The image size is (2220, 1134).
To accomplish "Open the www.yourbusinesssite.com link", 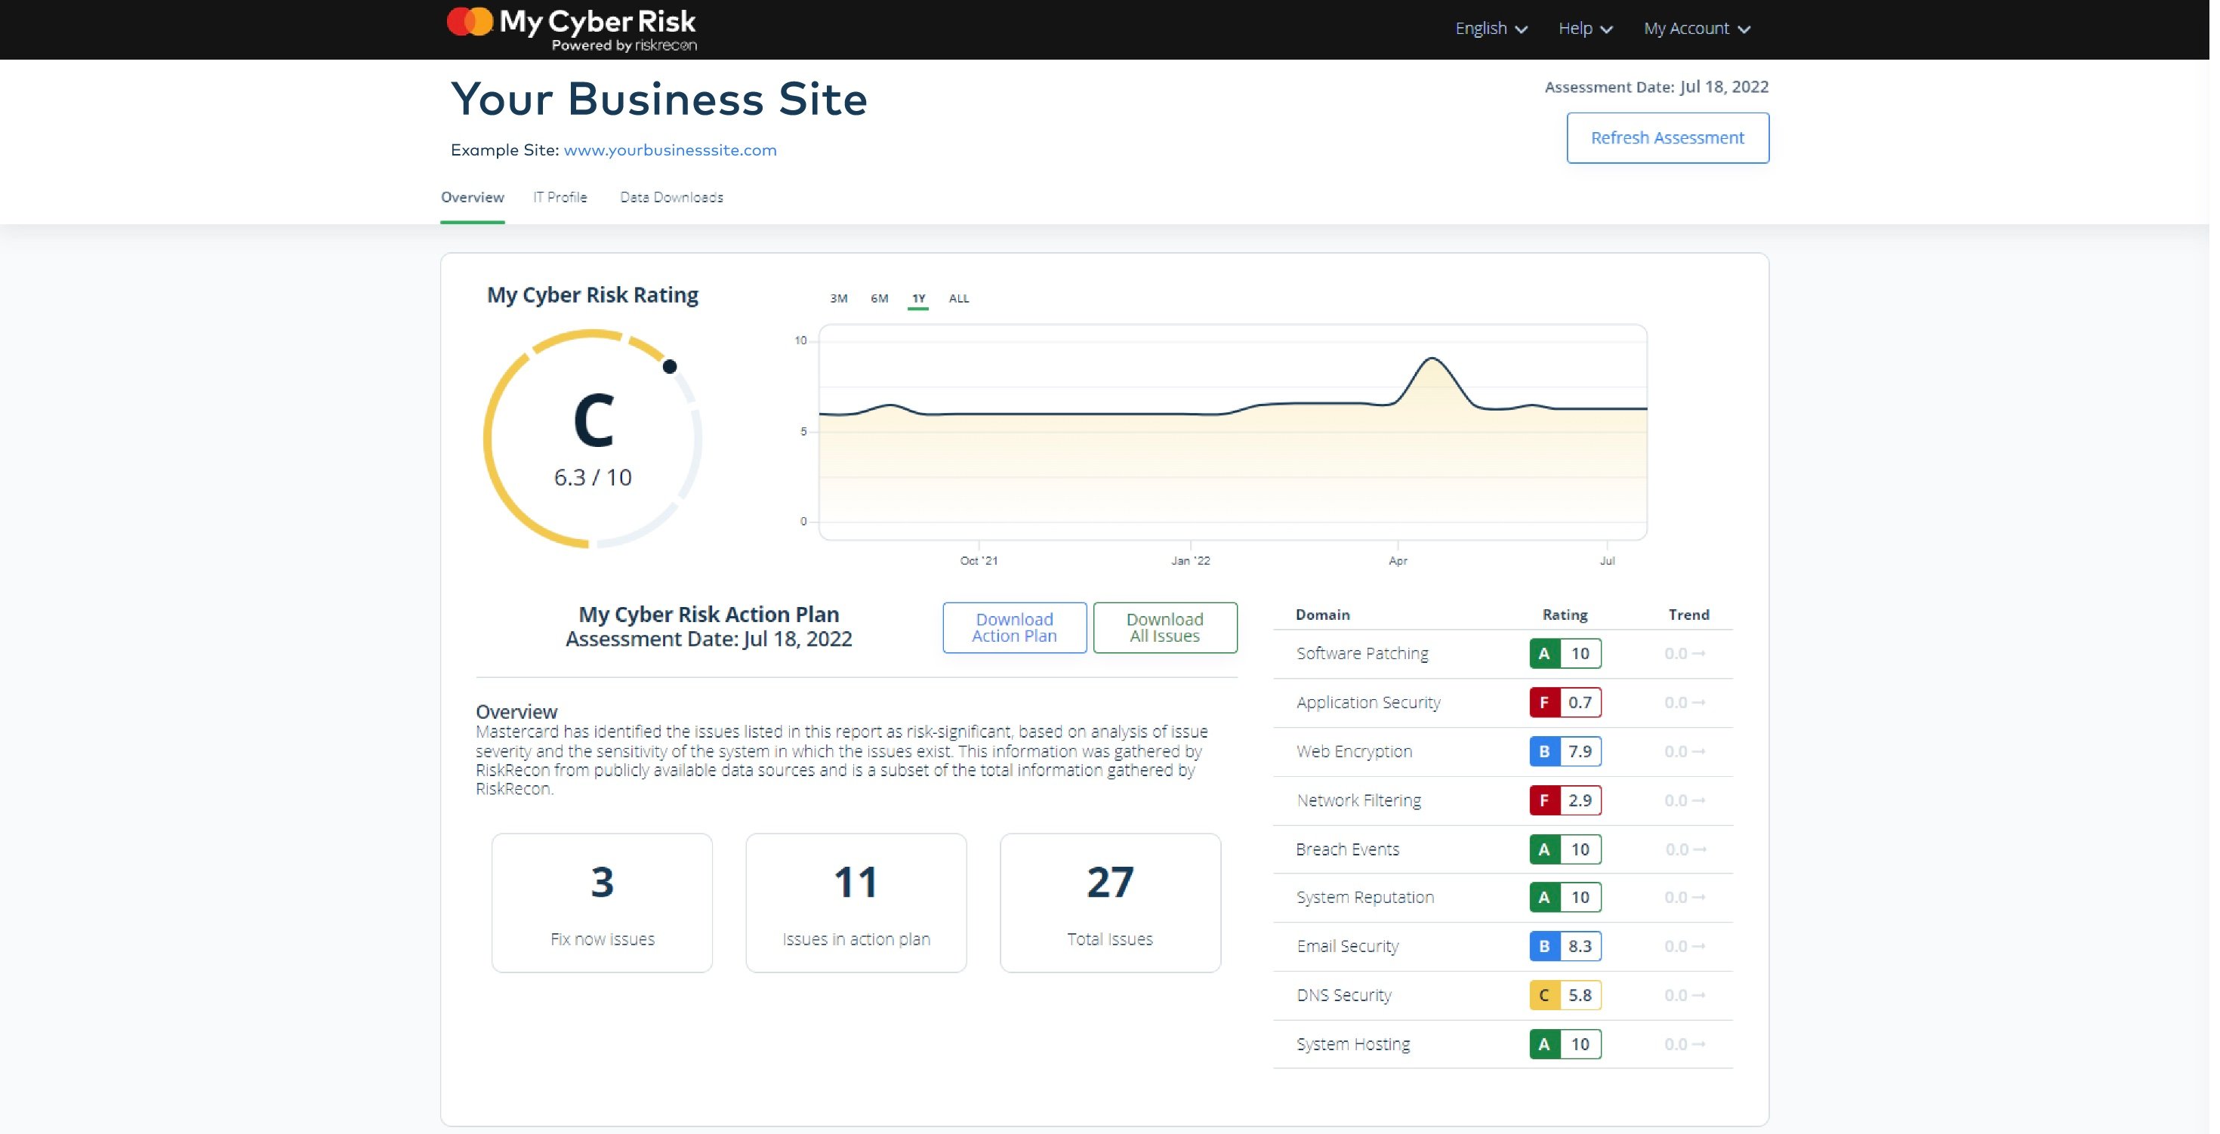I will click(x=672, y=150).
